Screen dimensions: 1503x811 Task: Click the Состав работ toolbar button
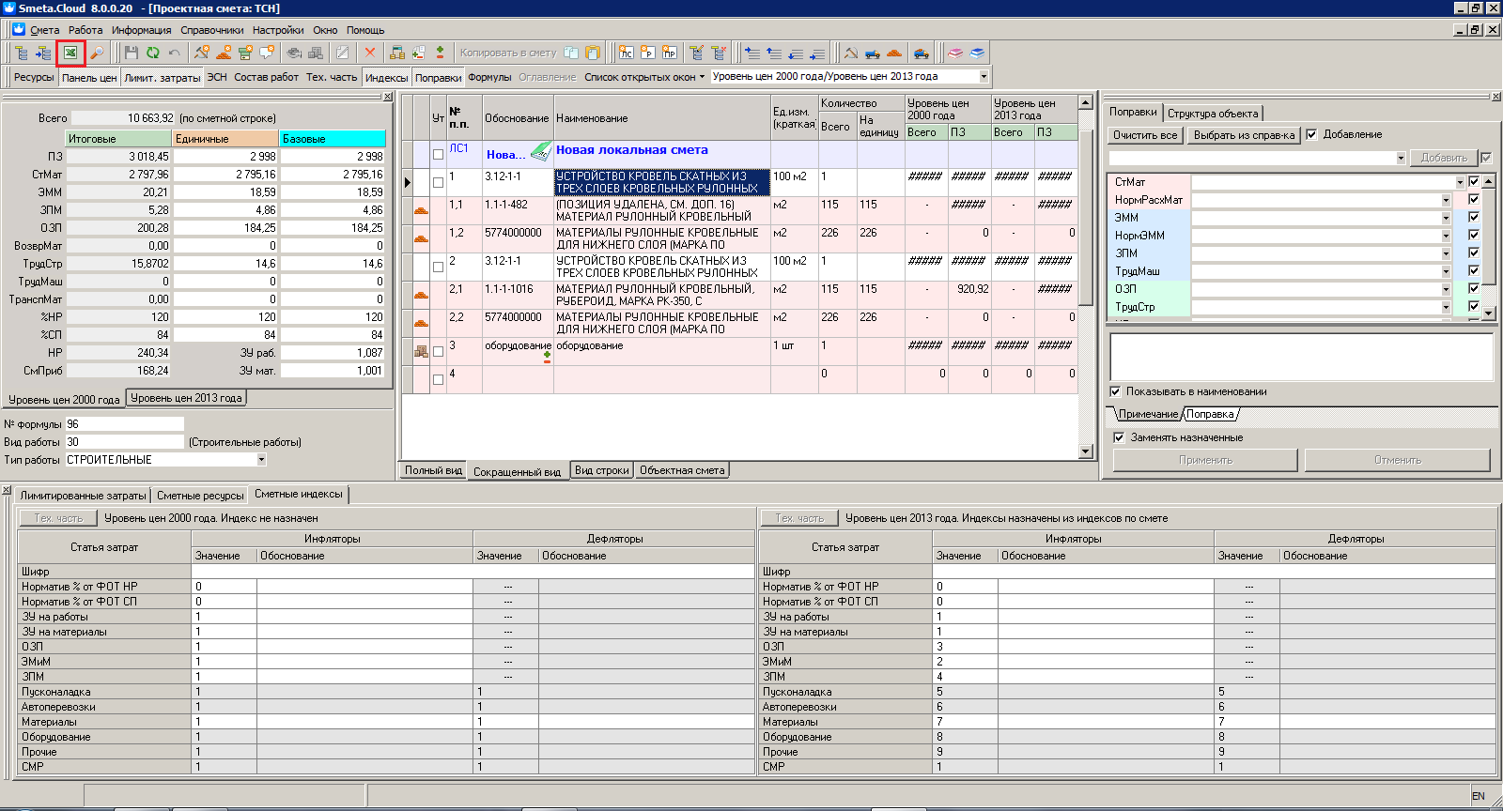266,77
